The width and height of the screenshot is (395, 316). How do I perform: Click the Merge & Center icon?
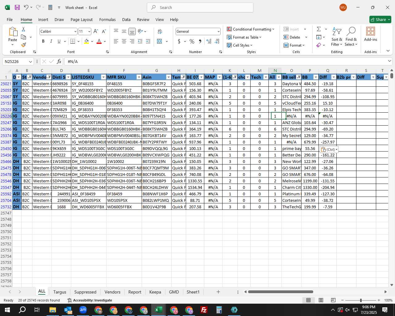160,41
